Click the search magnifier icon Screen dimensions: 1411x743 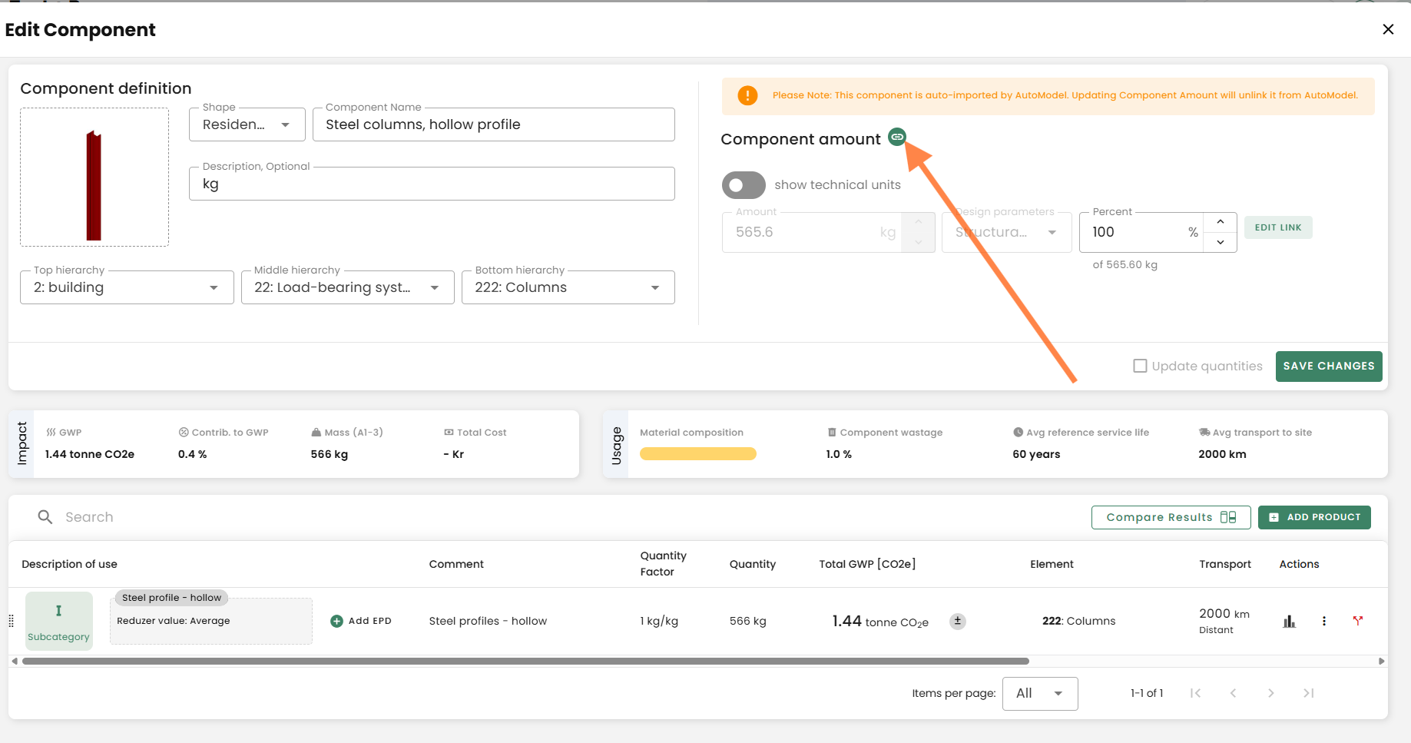point(45,517)
